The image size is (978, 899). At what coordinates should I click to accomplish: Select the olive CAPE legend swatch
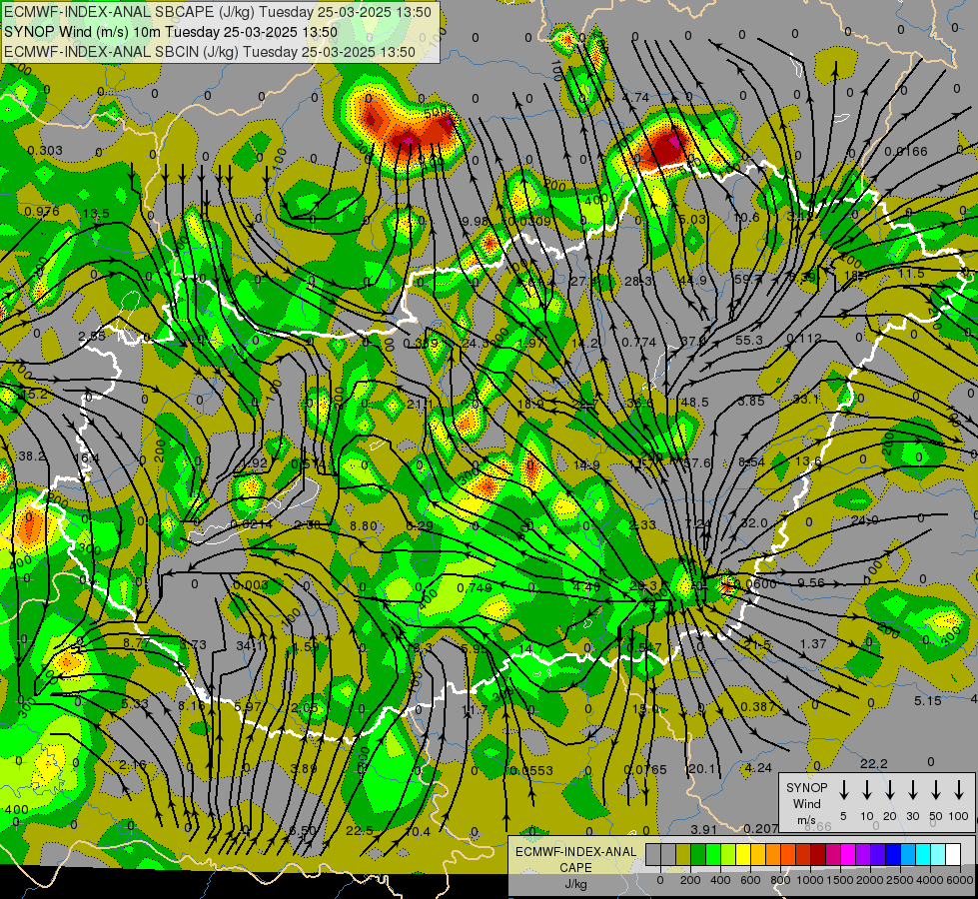[683, 855]
